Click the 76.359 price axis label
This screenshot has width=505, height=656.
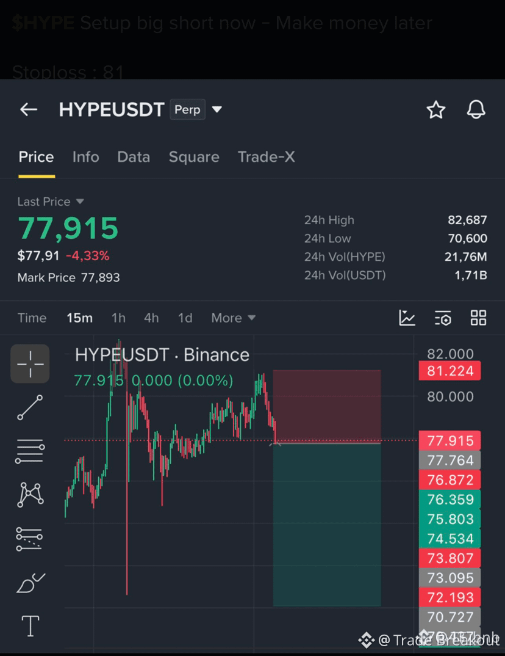[450, 499]
